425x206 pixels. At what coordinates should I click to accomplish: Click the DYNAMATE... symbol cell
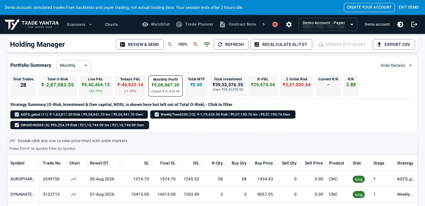[23, 194]
